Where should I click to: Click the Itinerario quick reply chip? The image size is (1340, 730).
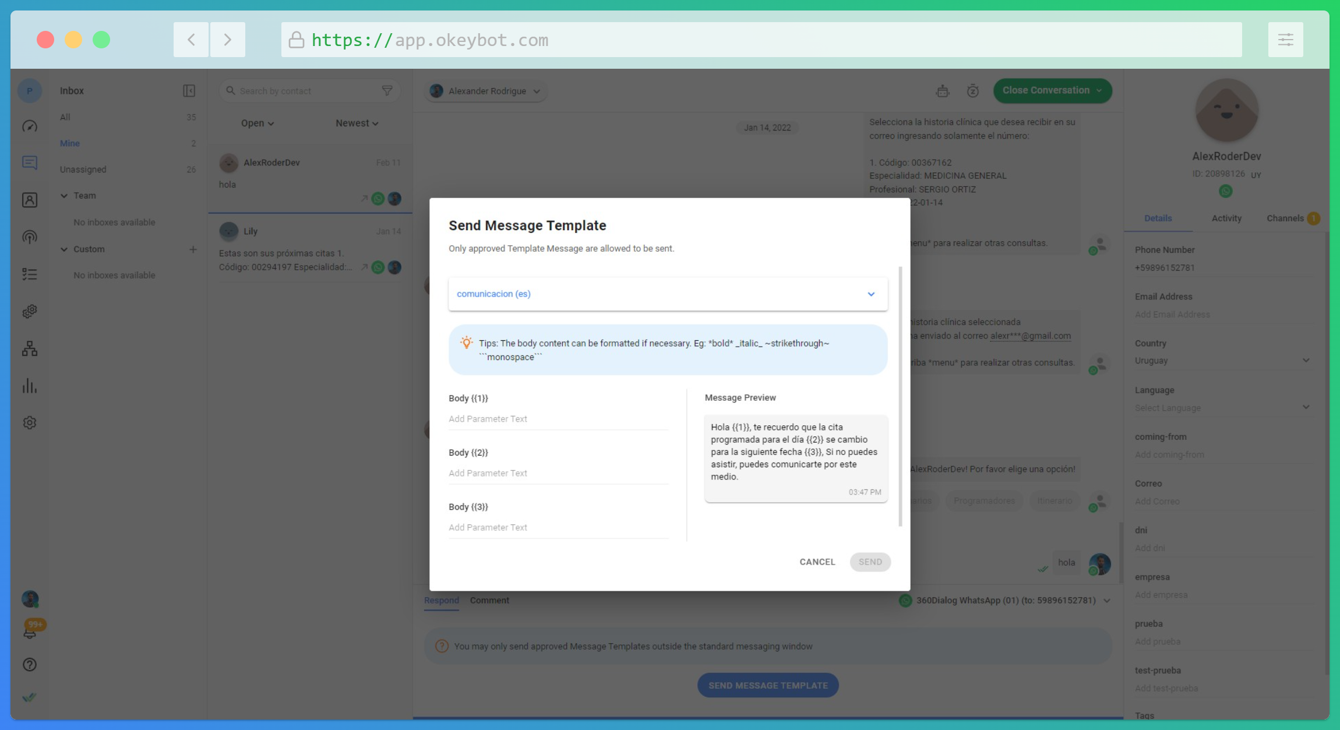[x=1054, y=501]
